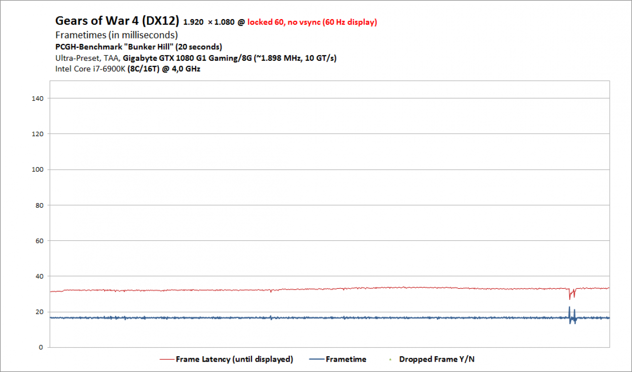Select the Frame Latency (until displayed) legend label
Image resolution: width=632 pixels, height=372 pixels.
pyautogui.click(x=235, y=359)
